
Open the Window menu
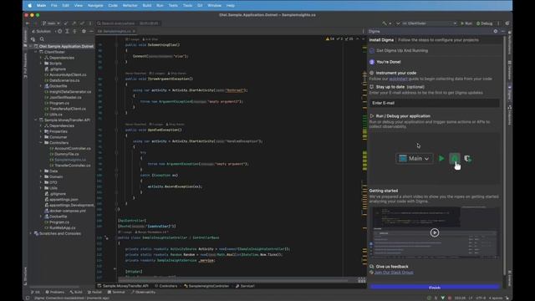coord(214,6)
